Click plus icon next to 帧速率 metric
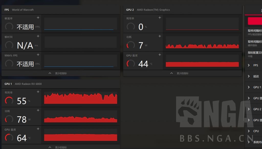Viewport: 262px width, 149px height. click(38, 18)
